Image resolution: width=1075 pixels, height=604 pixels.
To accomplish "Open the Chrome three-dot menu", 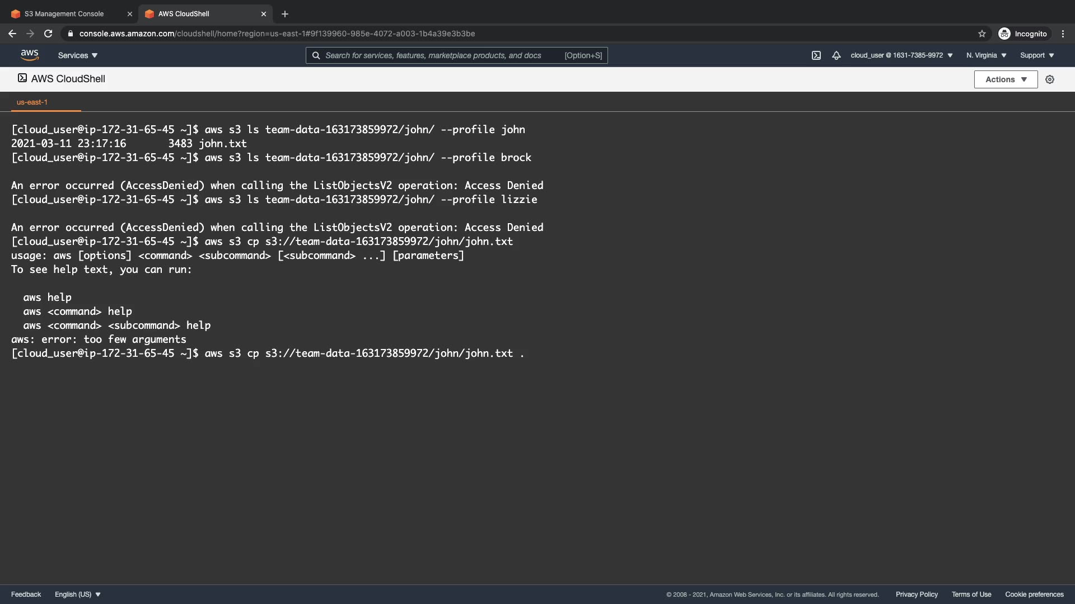I will pos(1063,34).
